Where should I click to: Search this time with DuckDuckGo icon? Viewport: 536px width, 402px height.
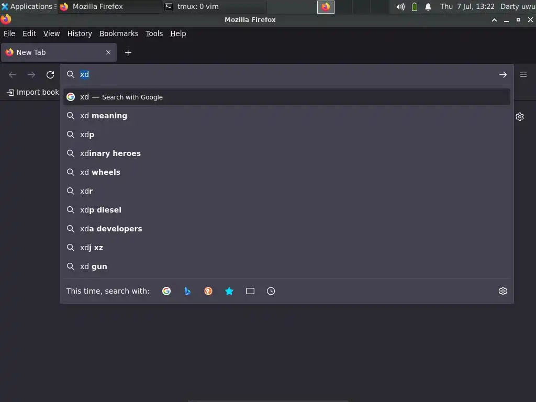[208, 291]
